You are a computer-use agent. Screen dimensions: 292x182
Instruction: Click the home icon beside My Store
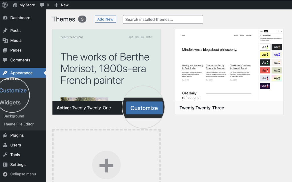15,5
